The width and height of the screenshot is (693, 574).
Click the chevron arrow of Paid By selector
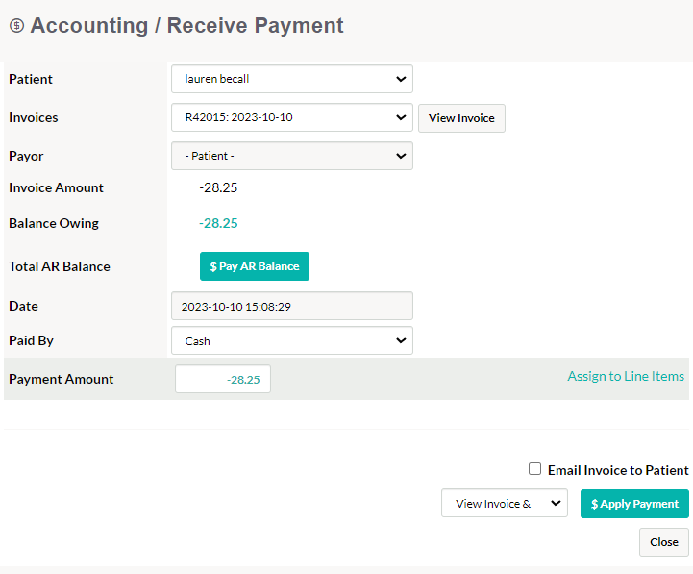[x=401, y=340]
